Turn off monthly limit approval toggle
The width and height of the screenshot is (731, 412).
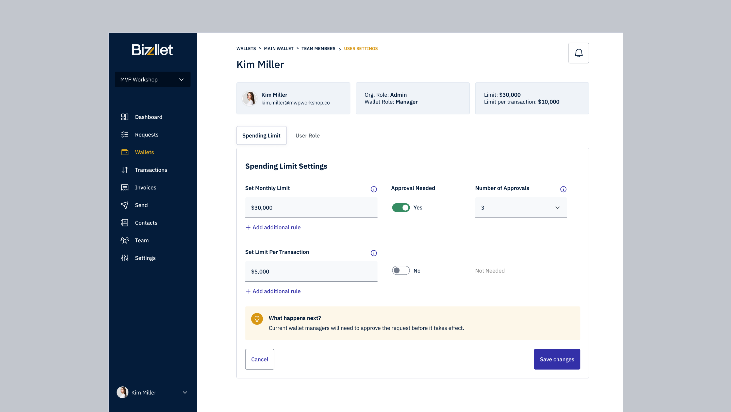pyautogui.click(x=401, y=208)
